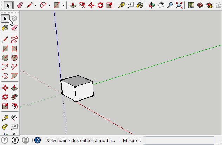Select the Move tool in the left palette
This screenshot has height=145, width=222.
tap(5, 88)
